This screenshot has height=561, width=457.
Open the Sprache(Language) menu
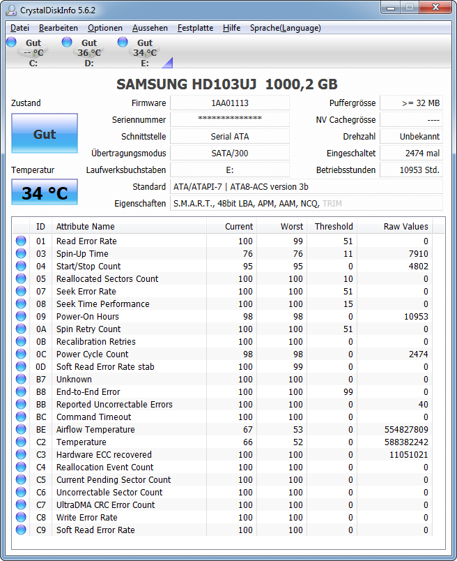(285, 28)
